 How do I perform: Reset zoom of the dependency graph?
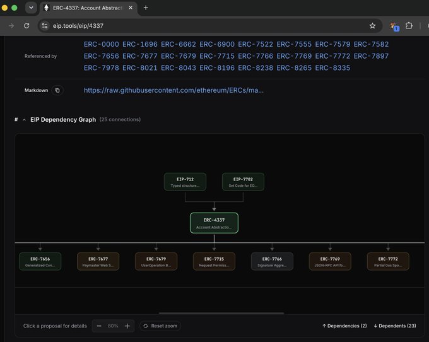[160, 326]
